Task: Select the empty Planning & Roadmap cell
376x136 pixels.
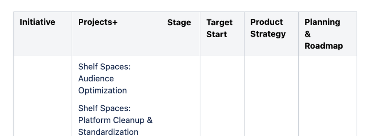Action: [x=327, y=96]
